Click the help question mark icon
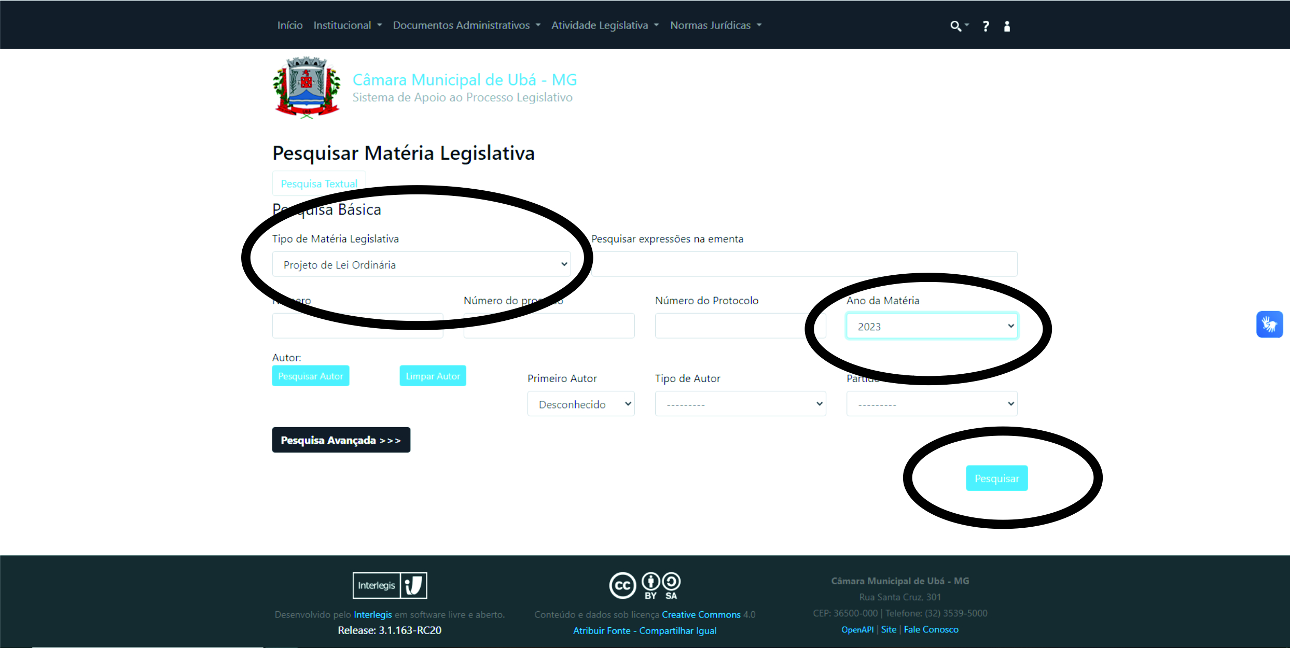1290x648 pixels. pos(985,25)
